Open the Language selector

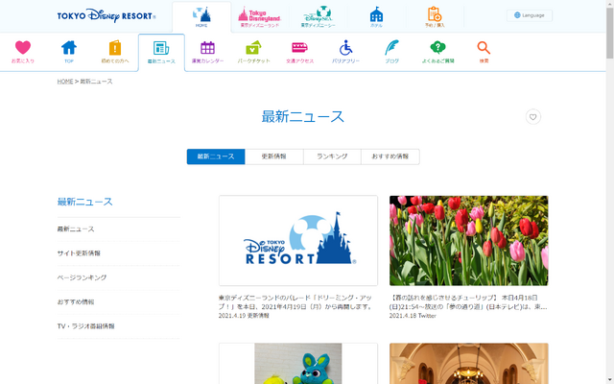point(530,15)
